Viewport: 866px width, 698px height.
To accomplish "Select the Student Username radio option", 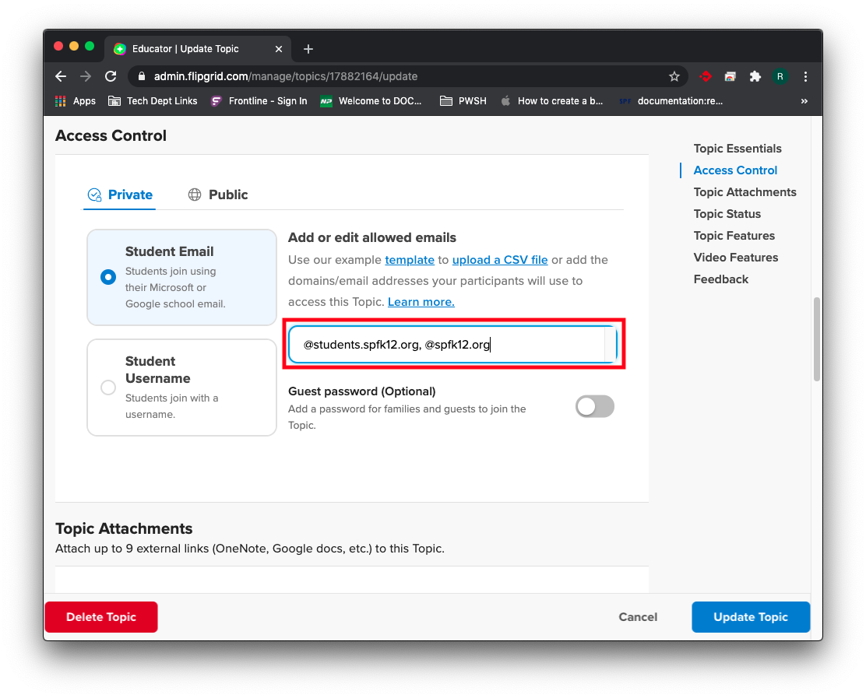I will tap(109, 388).
